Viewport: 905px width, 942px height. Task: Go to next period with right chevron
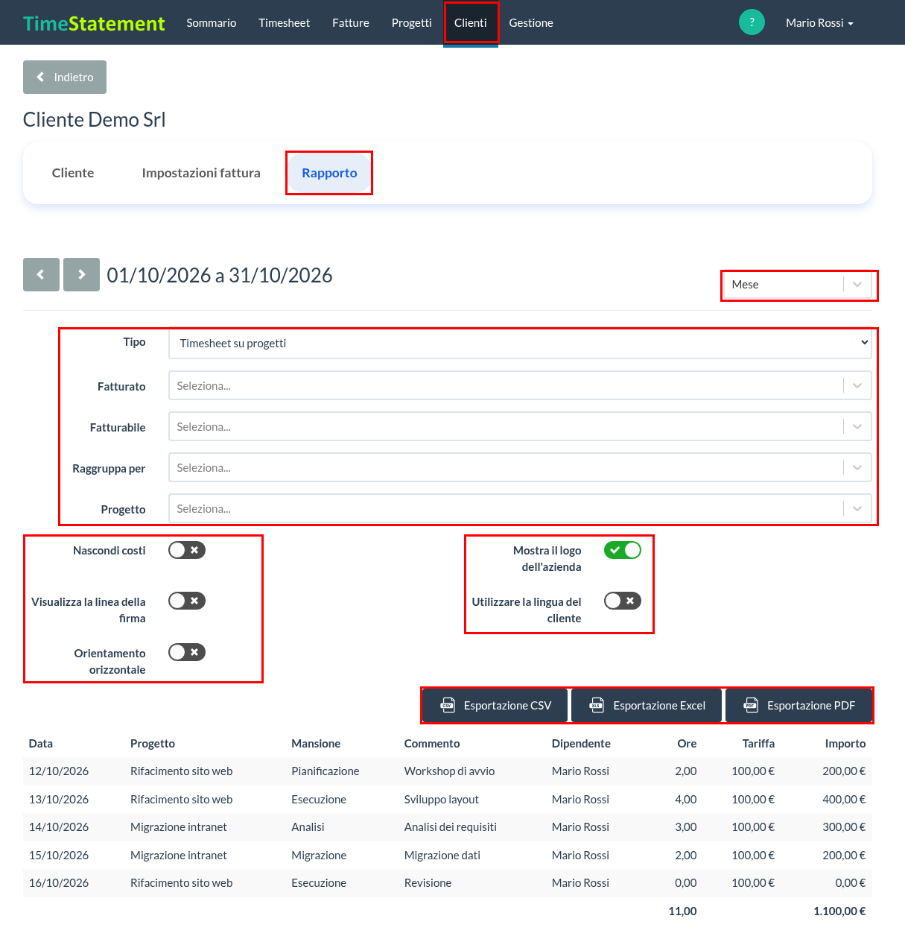click(x=81, y=274)
